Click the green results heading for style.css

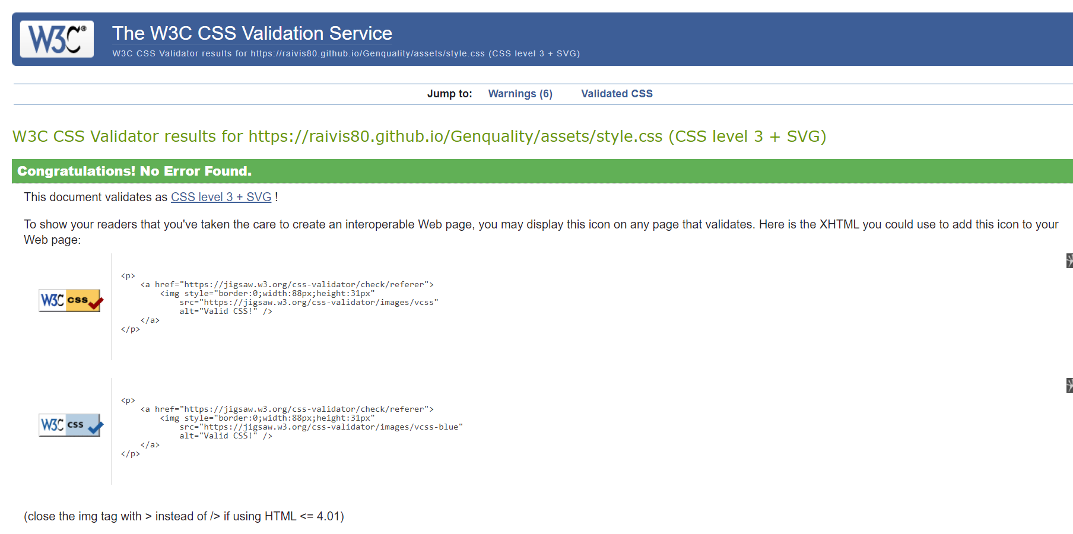tap(419, 136)
